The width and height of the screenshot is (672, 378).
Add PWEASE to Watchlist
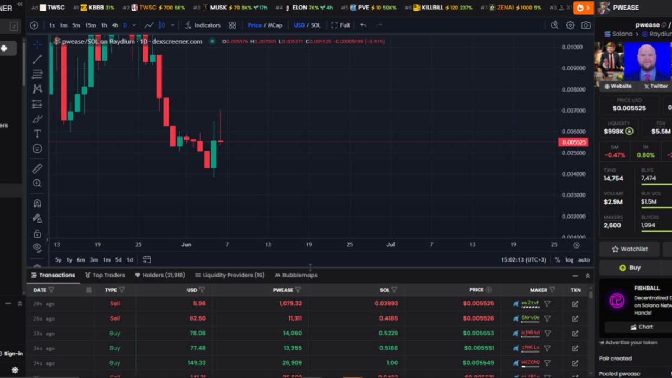tap(630, 249)
